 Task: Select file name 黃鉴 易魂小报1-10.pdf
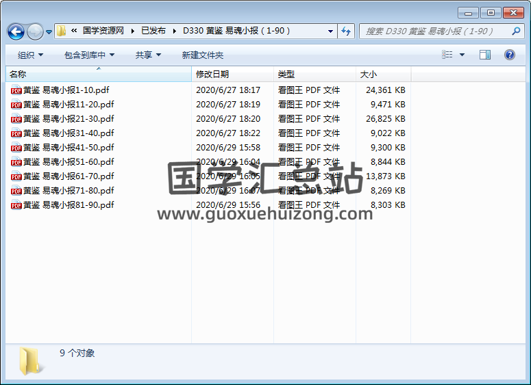pyautogui.click(x=66, y=90)
